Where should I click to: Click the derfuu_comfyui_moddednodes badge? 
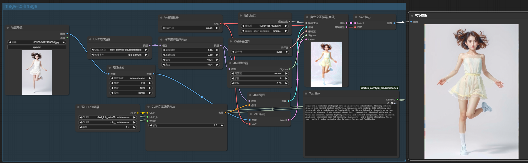coord(379,88)
